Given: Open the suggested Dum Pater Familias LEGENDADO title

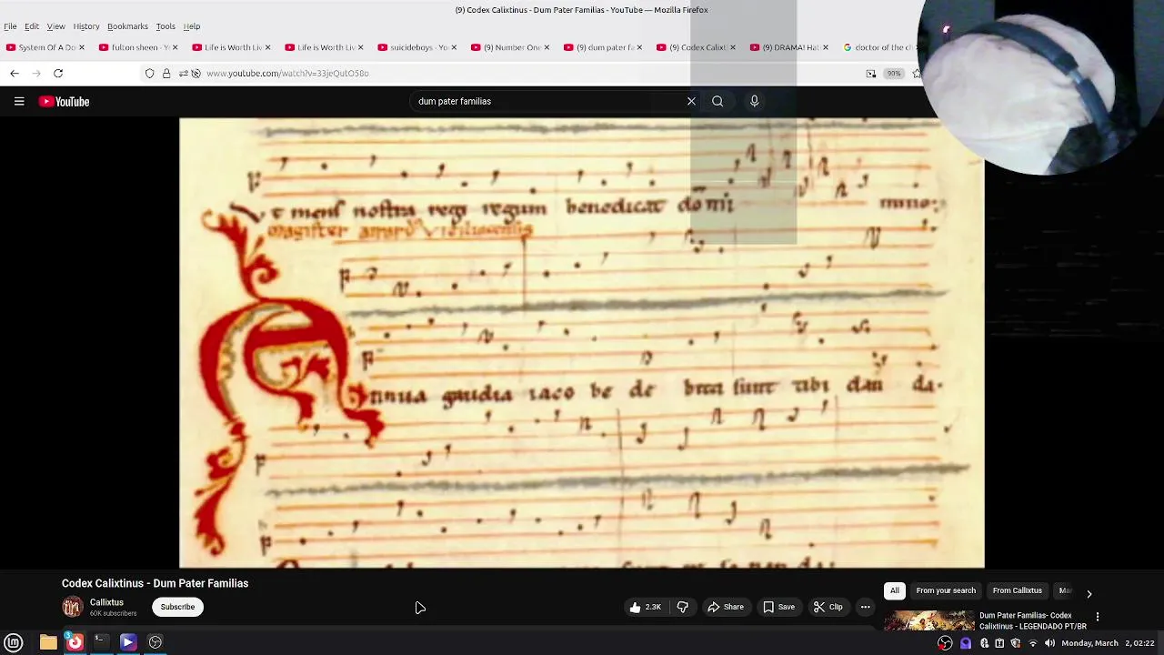Looking at the screenshot, I should [1033, 620].
